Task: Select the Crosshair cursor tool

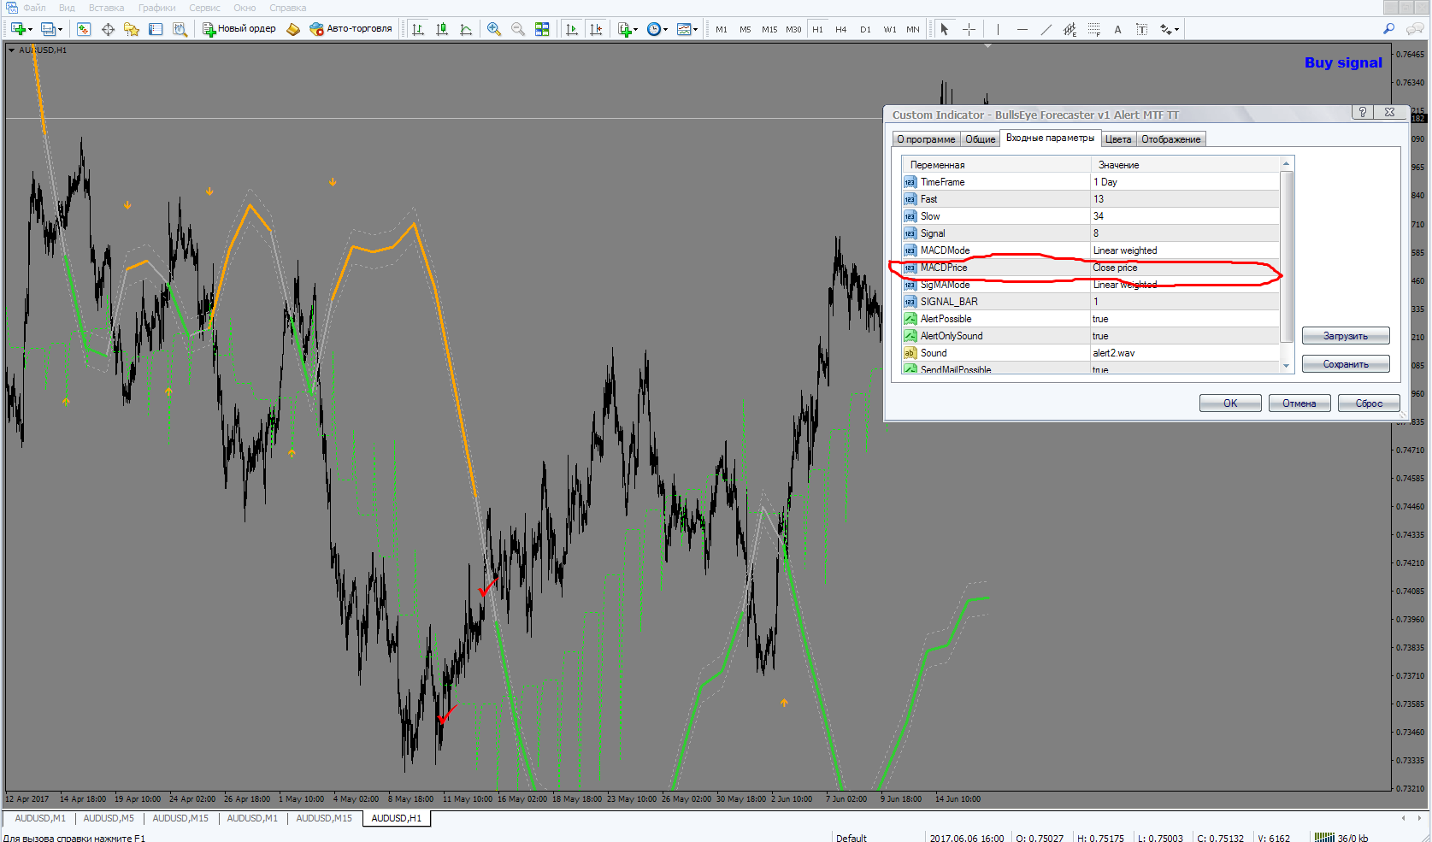Action: click(969, 29)
